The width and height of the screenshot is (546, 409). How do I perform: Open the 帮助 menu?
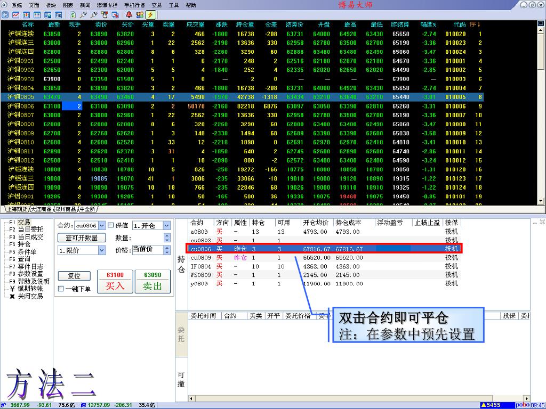click(190, 5)
